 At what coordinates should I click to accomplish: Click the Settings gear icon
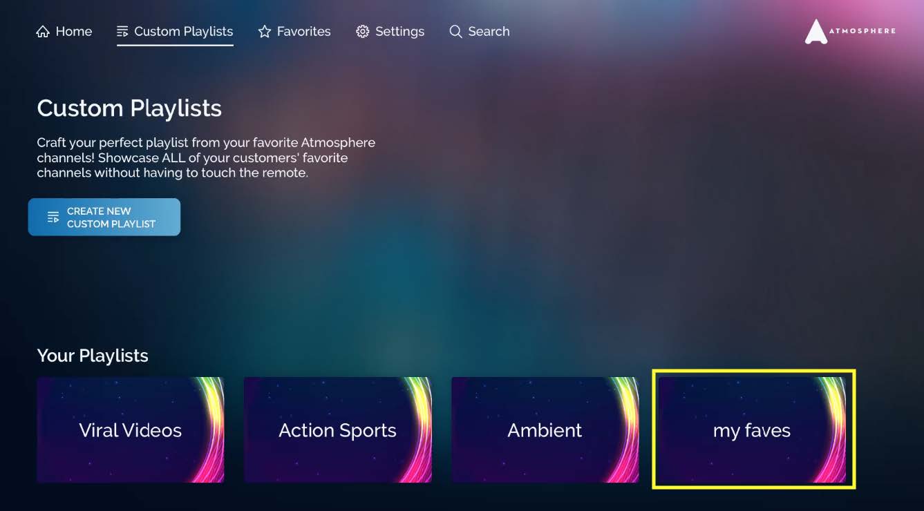(363, 32)
